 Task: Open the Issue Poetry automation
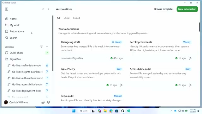(68, 69)
